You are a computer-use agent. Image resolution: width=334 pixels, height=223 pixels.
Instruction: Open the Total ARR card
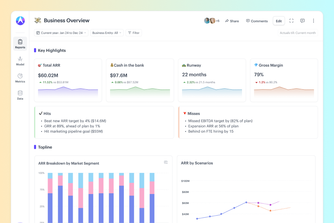click(68, 80)
